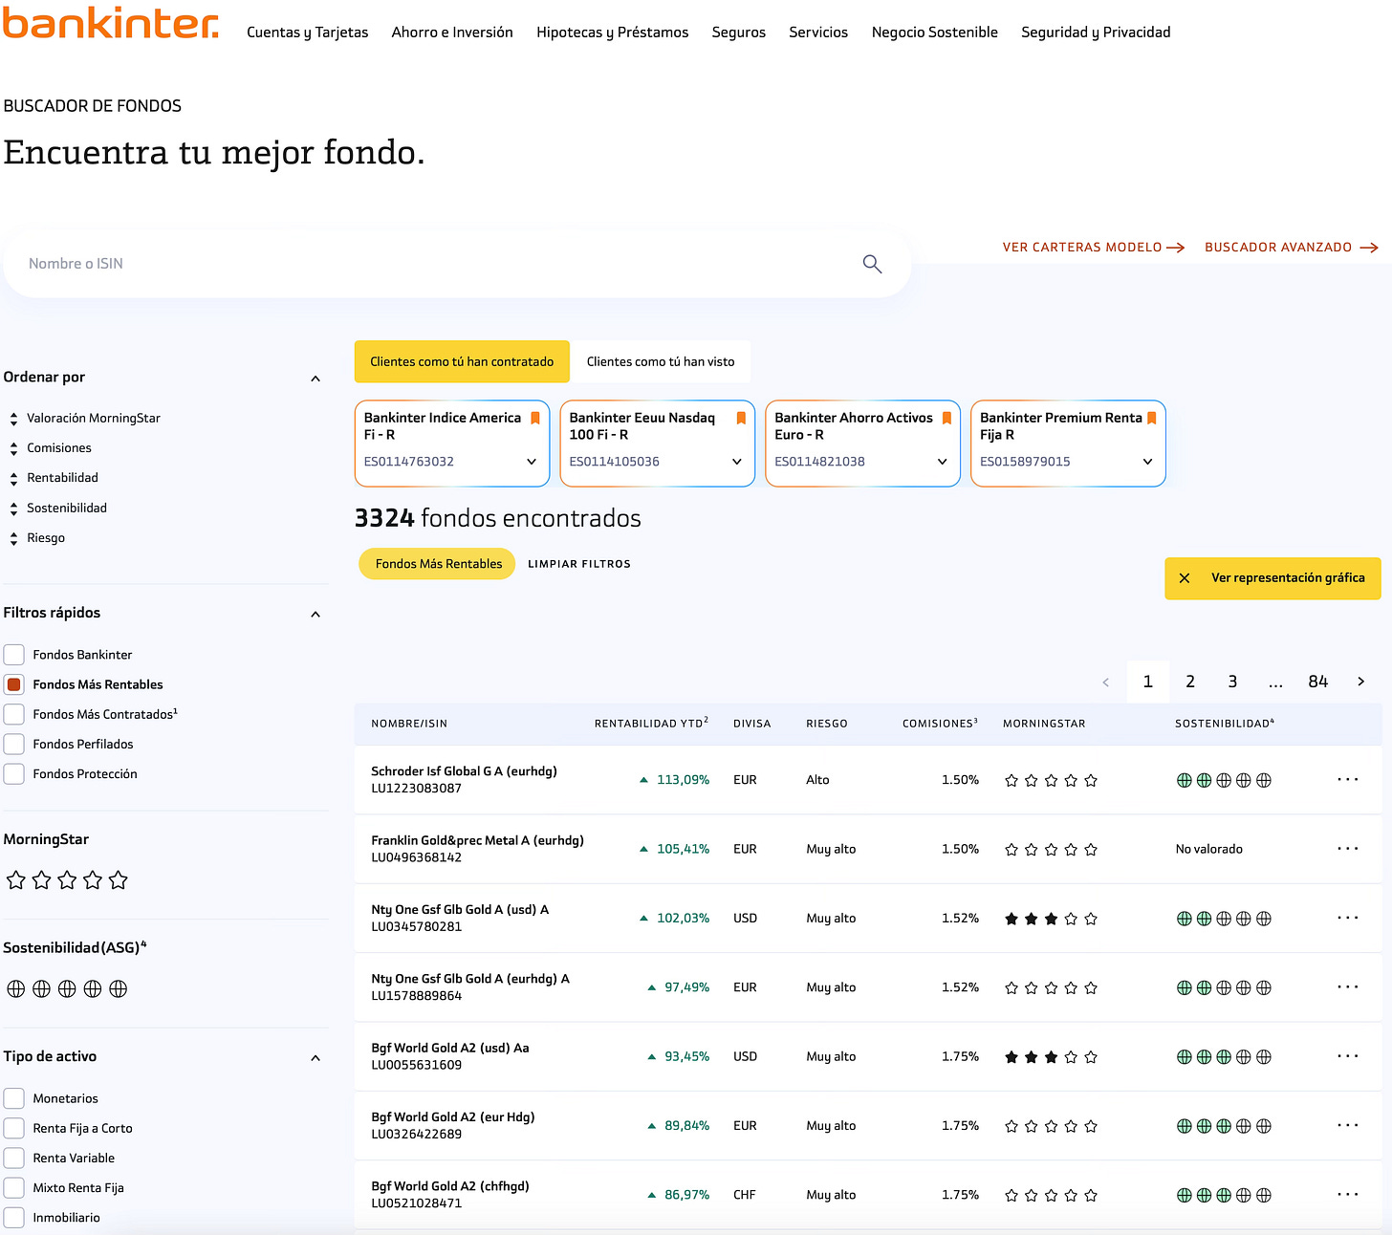Go to results page 3
The height and width of the screenshot is (1235, 1392).
pyautogui.click(x=1232, y=682)
